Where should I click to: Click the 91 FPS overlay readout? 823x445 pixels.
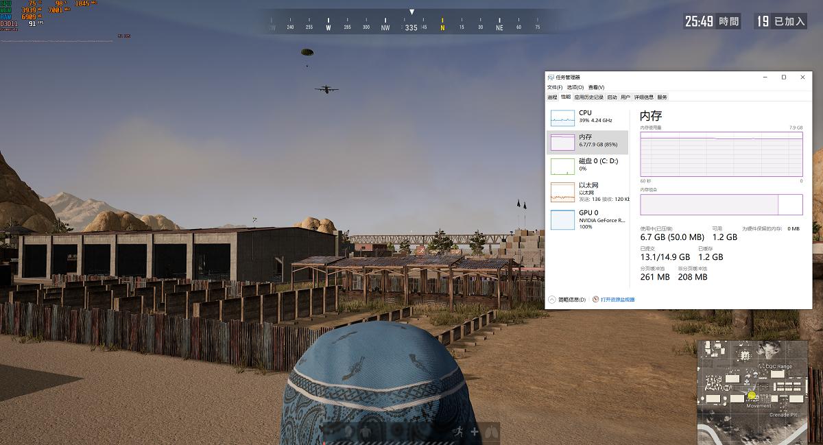coord(35,23)
